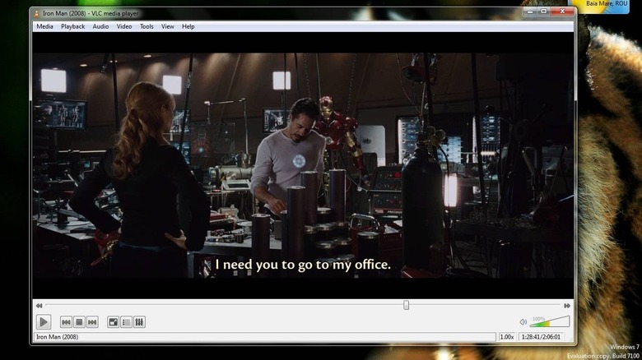Screen dimensions: 642x360
Task: Maximize the VLC media player window
Action: pos(544,12)
